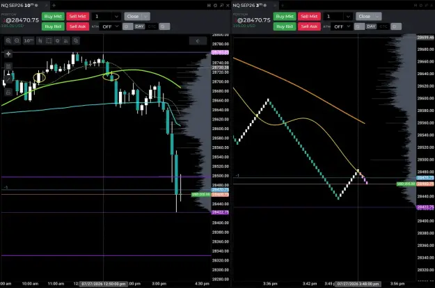The width and height of the screenshot is (435, 288).
Task: Open the 10m timeframe selector
Action: click(x=29, y=41)
